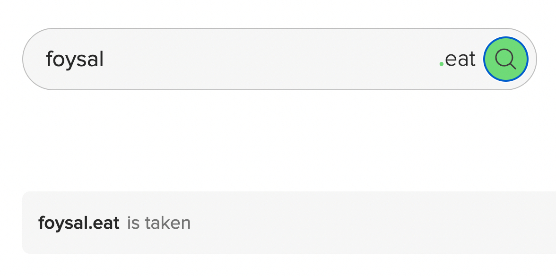The width and height of the screenshot is (556, 276).
Task: Click the word "is" in result message
Action: pyautogui.click(x=133, y=223)
